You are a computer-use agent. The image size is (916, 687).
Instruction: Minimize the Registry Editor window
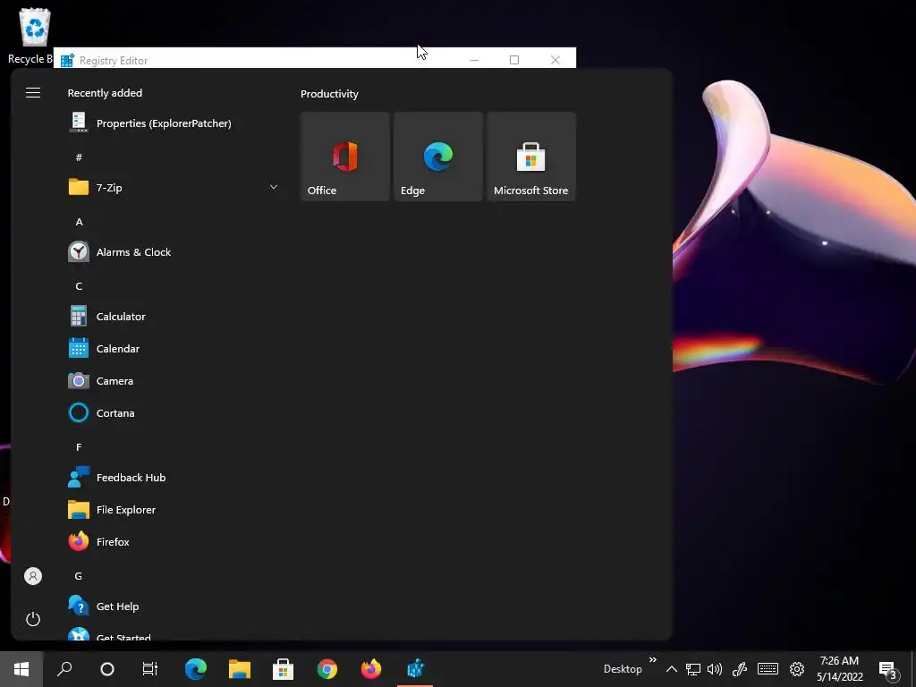pyautogui.click(x=474, y=60)
